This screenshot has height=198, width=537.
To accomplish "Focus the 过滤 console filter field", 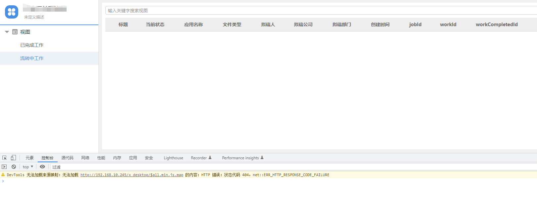I will click(x=294, y=167).
